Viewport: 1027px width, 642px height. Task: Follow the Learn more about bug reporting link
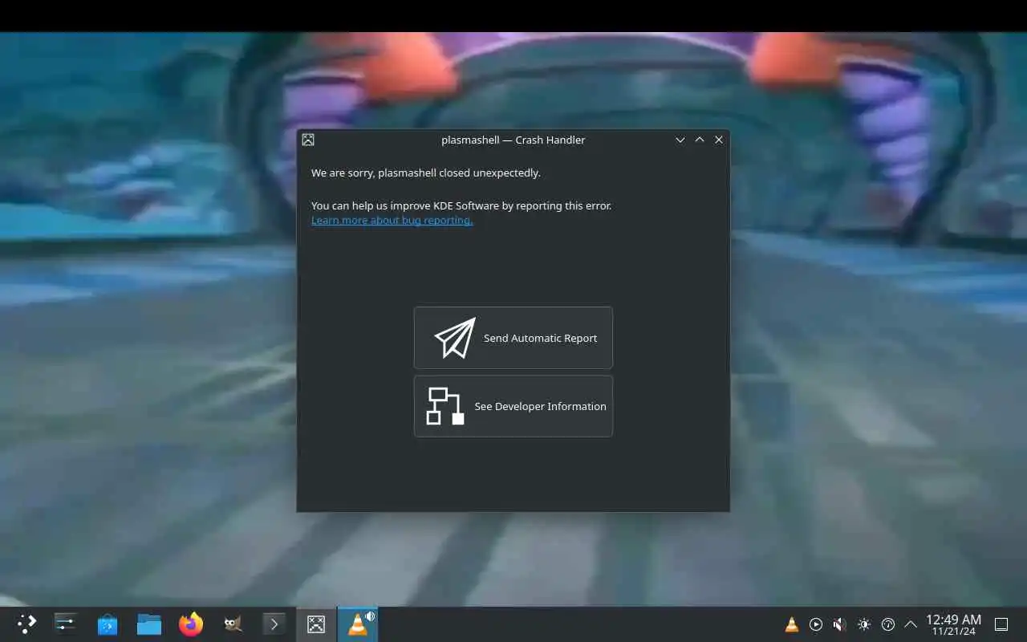point(392,220)
